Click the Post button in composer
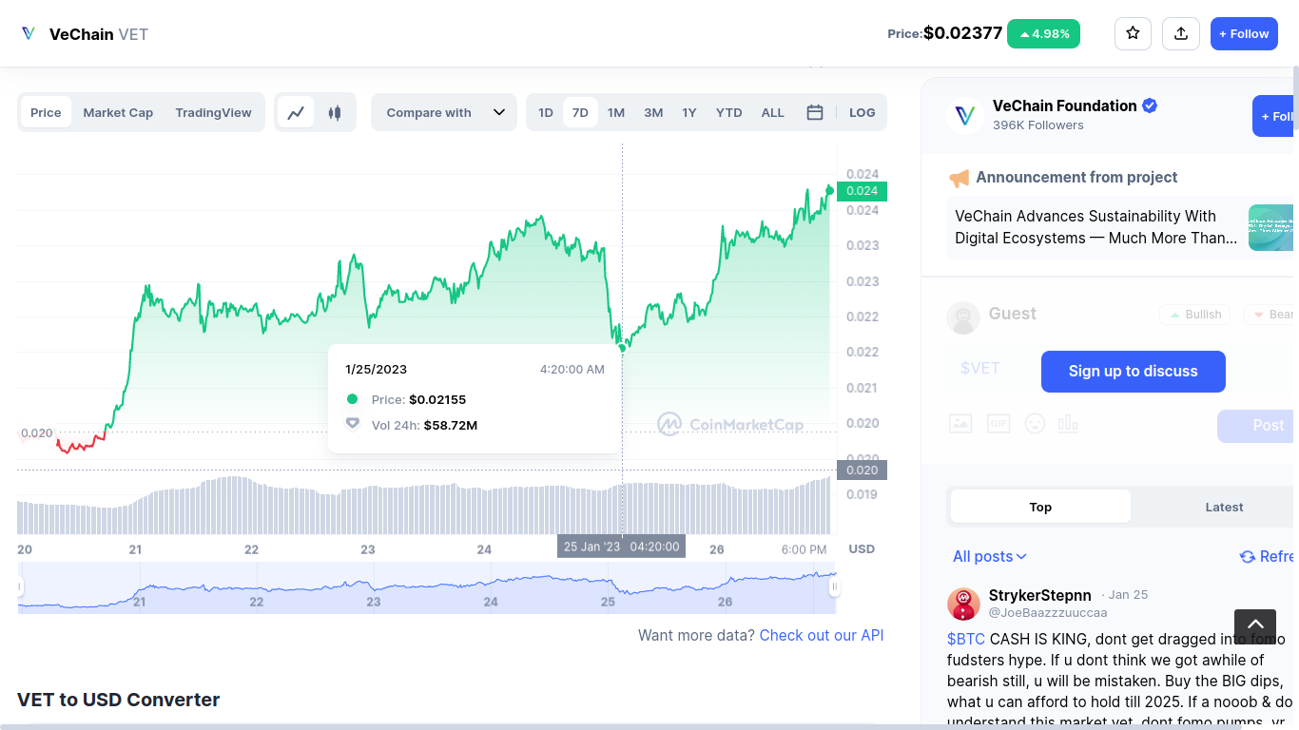Image resolution: width=1299 pixels, height=730 pixels. click(1258, 426)
